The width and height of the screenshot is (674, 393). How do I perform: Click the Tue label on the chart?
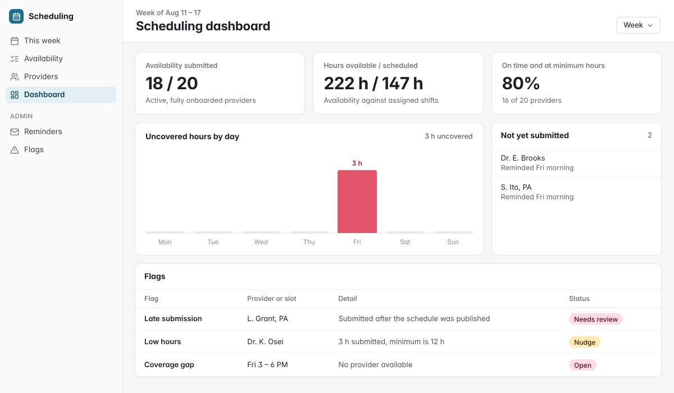[x=213, y=242]
